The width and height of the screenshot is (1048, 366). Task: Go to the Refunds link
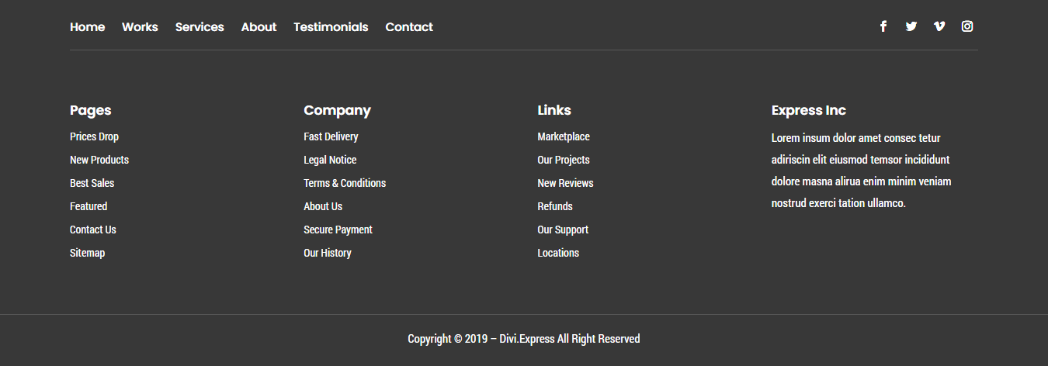tap(555, 206)
